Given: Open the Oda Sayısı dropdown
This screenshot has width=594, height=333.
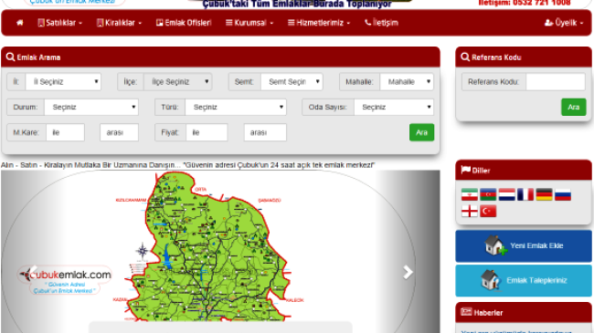Looking at the screenshot, I should point(394,107).
